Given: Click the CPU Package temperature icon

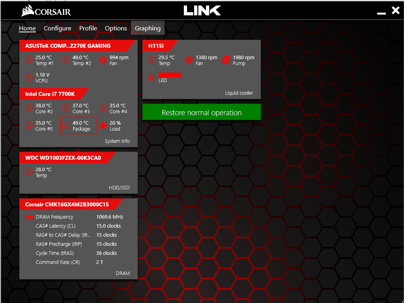Looking at the screenshot, I should tap(66, 125).
